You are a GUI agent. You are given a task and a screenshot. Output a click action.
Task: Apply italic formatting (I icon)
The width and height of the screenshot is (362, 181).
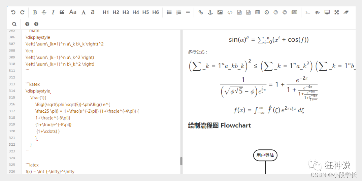[53, 12]
